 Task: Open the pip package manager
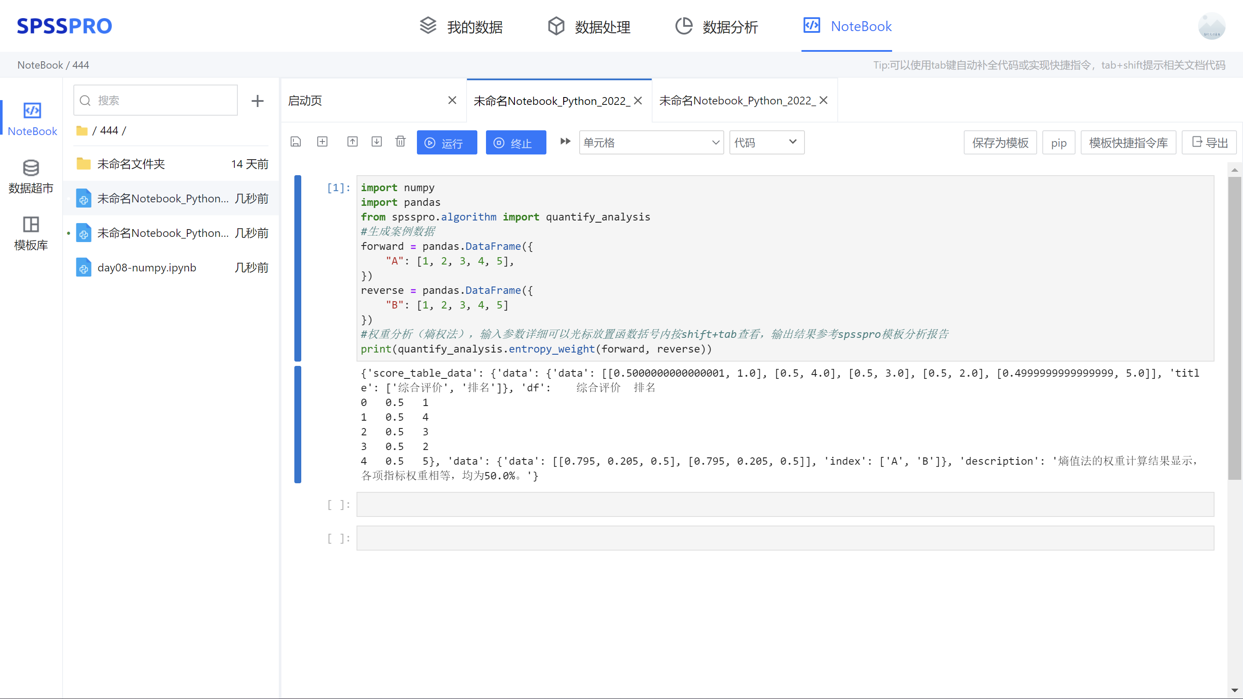point(1058,142)
